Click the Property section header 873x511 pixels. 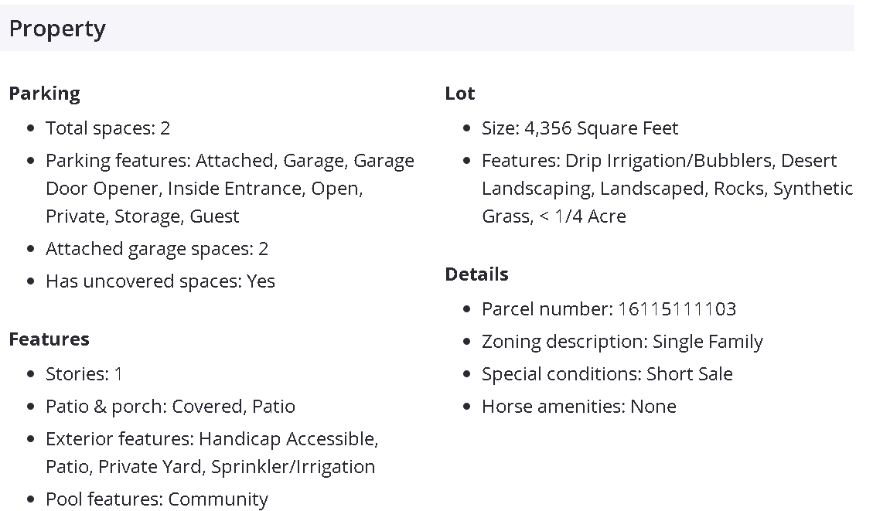tap(57, 29)
